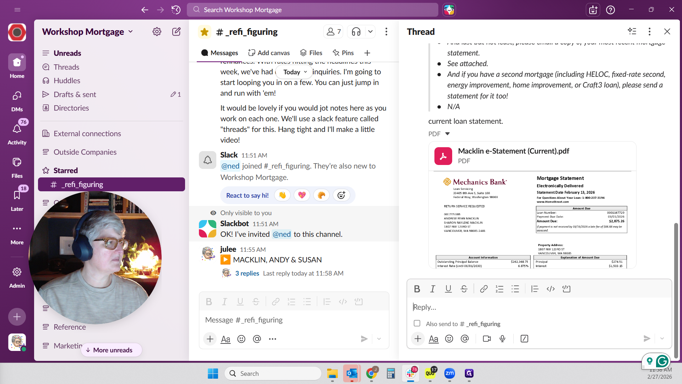Switch to the Files tab
The image size is (682, 384).
click(x=311, y=53)
